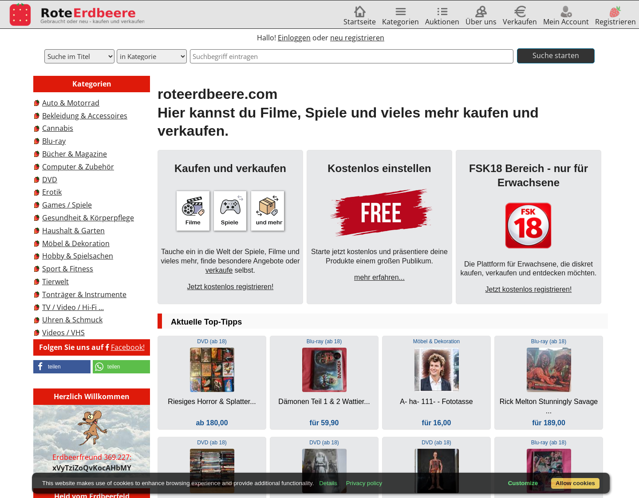639x498 pixels.
Task: Click 'Riesiges Horror & Splatter...' title
Action: pos(212,402)
